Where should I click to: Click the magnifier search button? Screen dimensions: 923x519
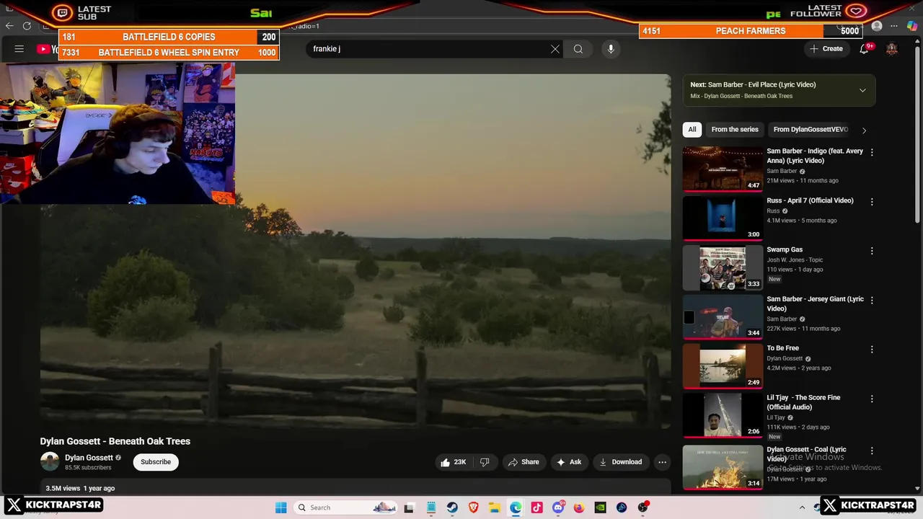point(578,49)
